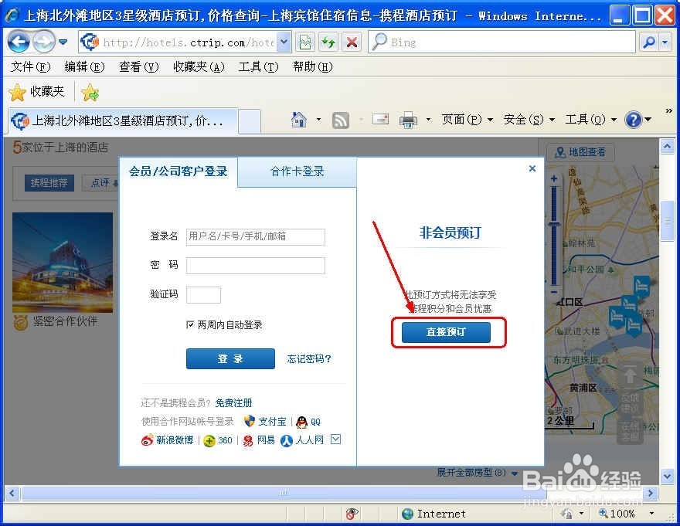The width and height of the screenshot is (680, 526).
Task: Click the 地图查看 button
Action: pyautogui.click(x=580, y=152)
